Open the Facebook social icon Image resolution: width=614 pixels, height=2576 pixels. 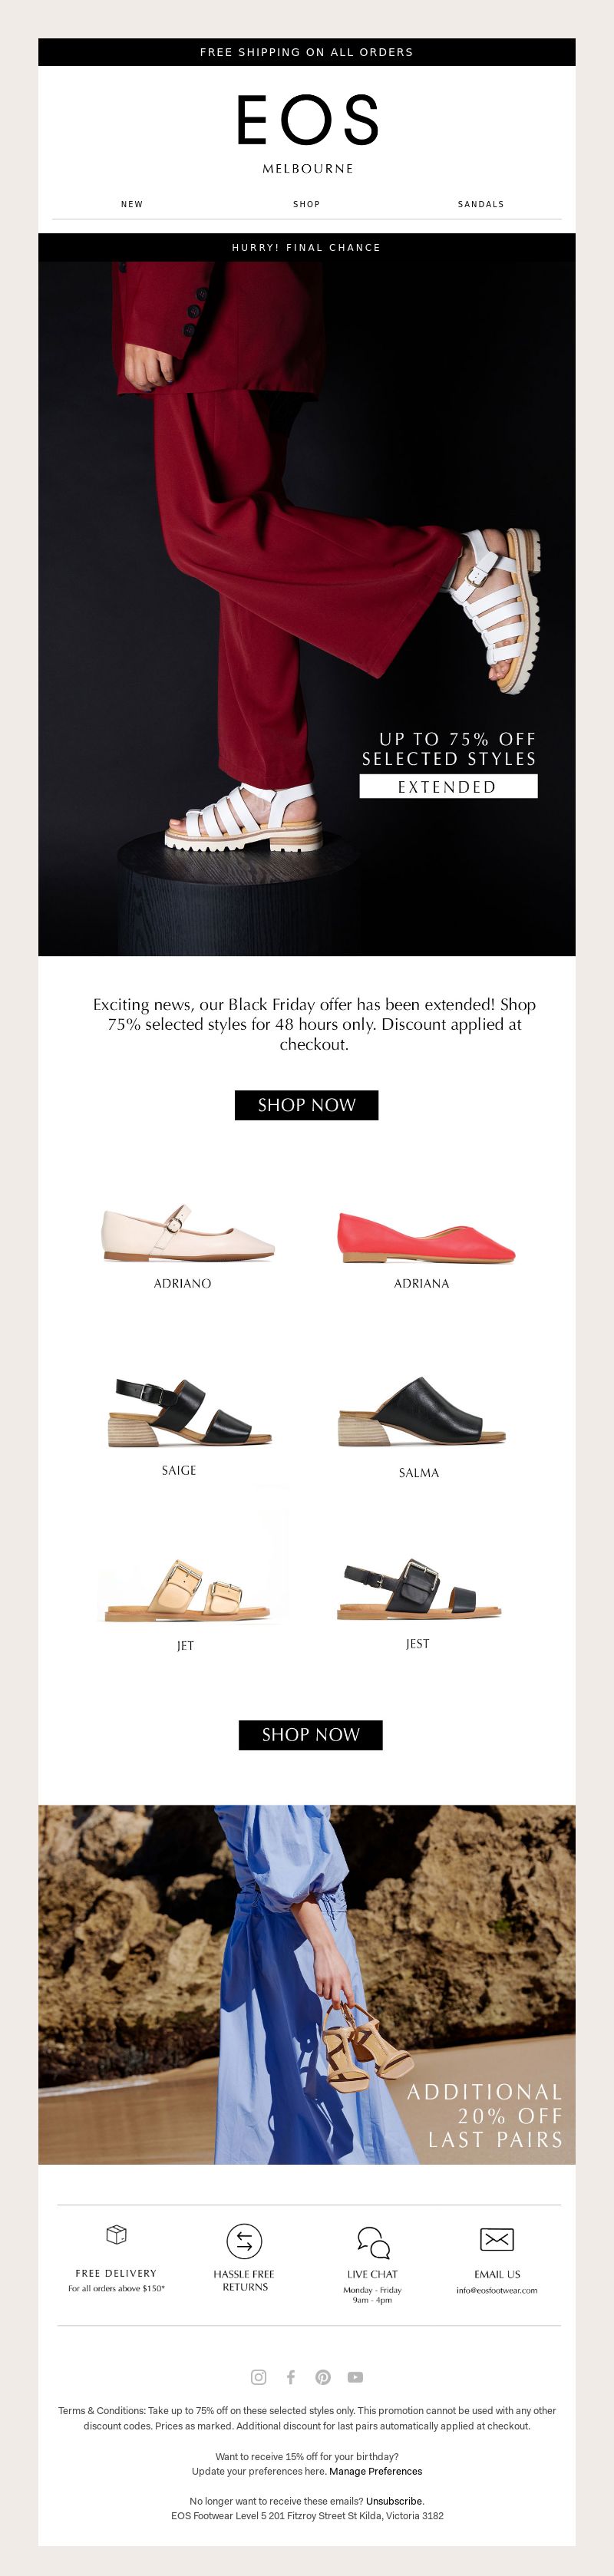(291, 2377)
